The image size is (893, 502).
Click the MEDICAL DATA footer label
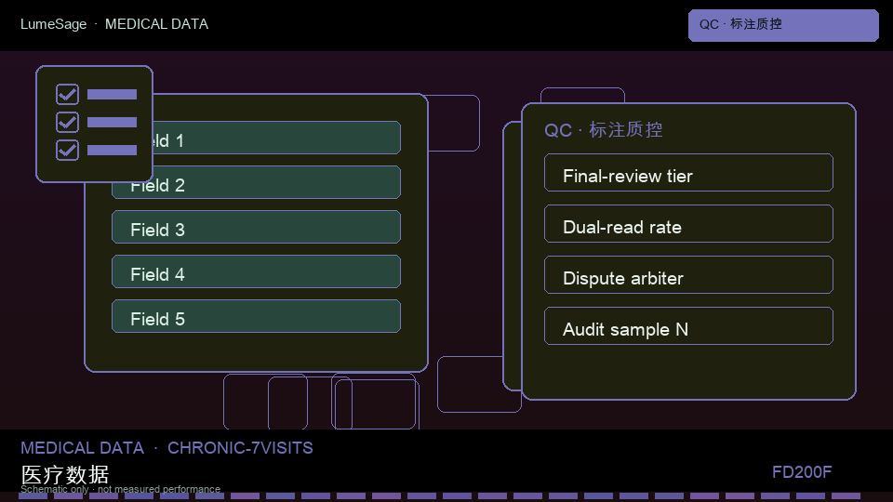(83, 448)
